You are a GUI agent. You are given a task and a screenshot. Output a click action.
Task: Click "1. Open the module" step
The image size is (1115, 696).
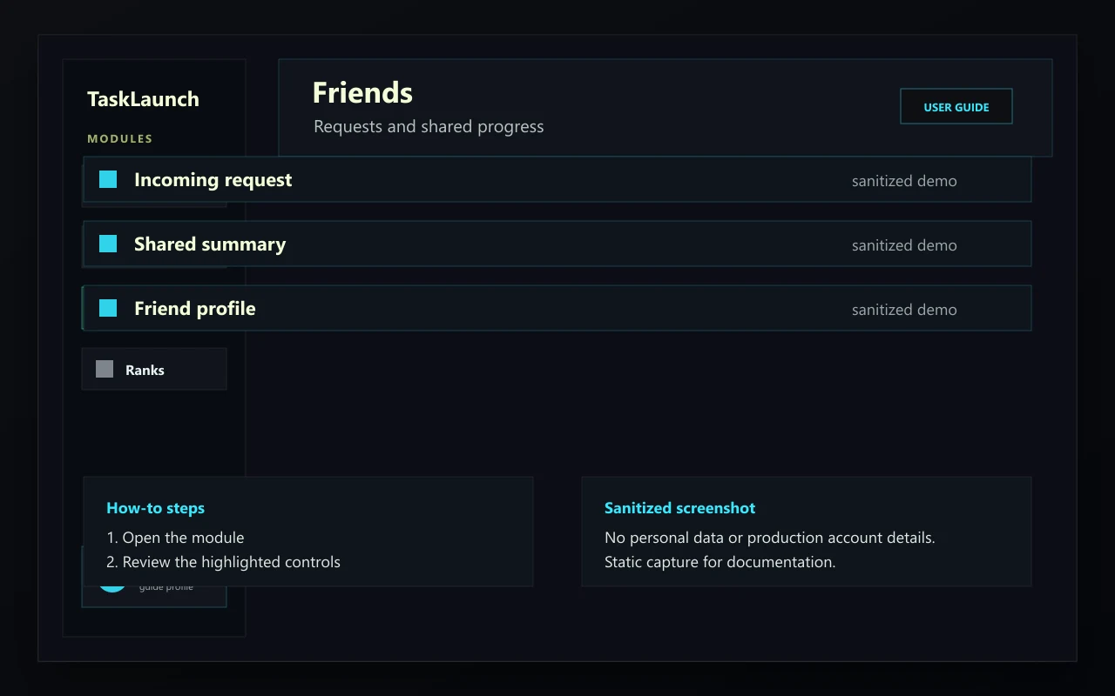click(175, 538)
